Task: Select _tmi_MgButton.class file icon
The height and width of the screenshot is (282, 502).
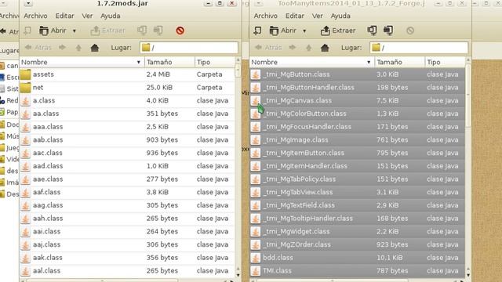Action: point(256,74)
